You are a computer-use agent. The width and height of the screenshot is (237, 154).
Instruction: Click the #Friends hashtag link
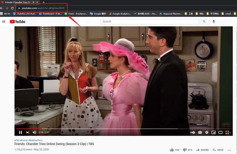pos(24,140)
